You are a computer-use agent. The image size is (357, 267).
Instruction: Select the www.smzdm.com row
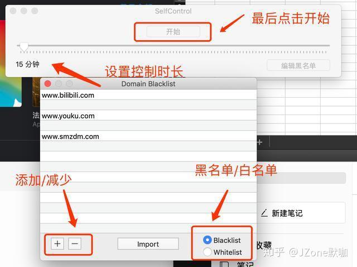148,136
